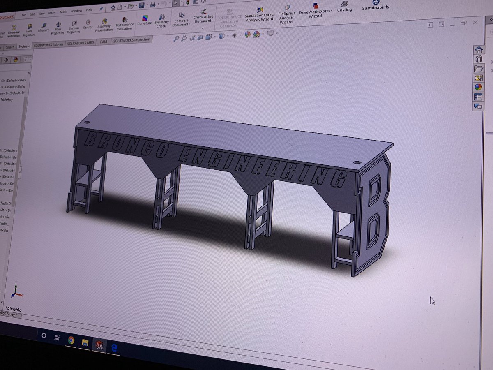Image resolution: width=493 pixels, height=370 pixels.
Task: Open the Clearance Verification tool
Action: [x=13, y=31]
